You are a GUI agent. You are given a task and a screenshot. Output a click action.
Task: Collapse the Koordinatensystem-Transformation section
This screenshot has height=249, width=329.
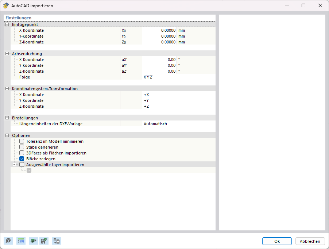7,89
